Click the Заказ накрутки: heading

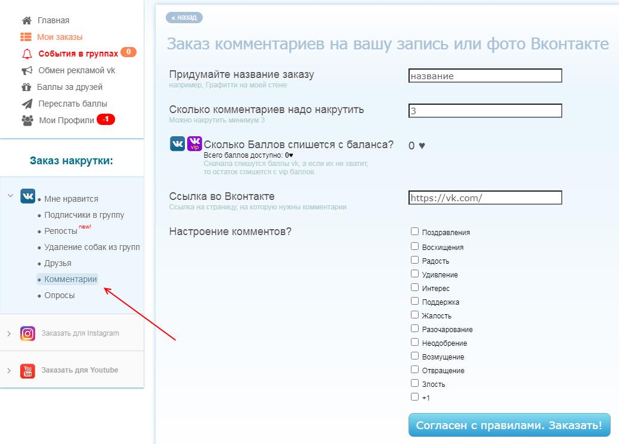coord(72,161)
